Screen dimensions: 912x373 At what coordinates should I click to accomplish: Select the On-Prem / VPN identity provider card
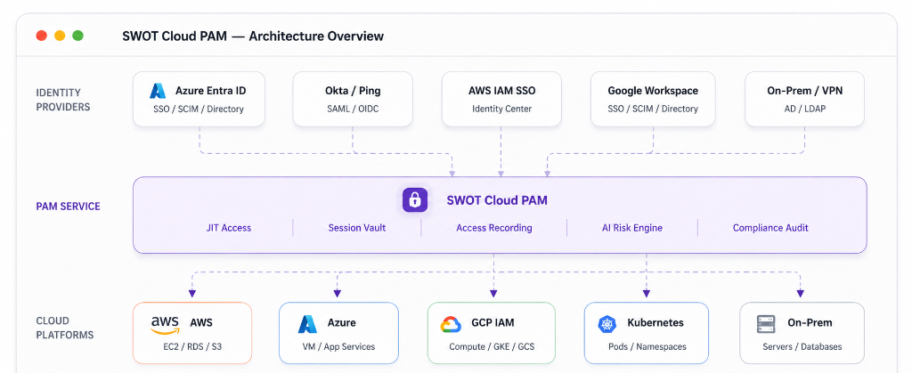click(804, 99)
